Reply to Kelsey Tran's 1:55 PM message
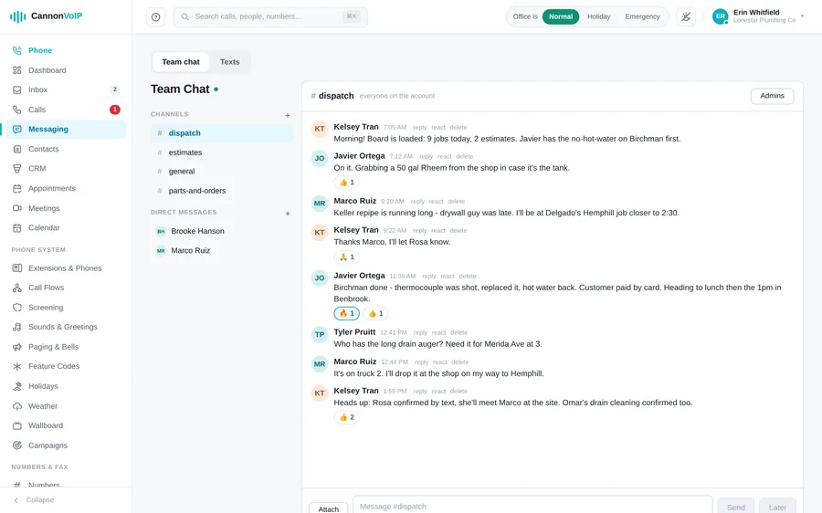This screenshot has width=822, height=513. coord(420,392)
